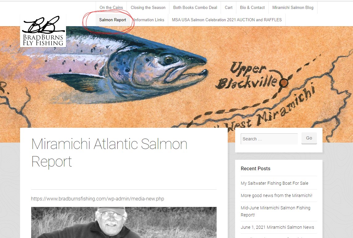
Task: Open the Cart page
Action: pos(229,7)
